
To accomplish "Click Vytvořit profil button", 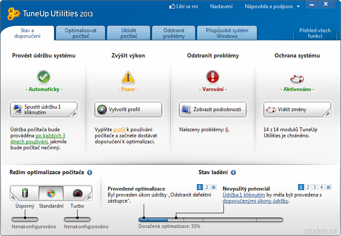I will tap(128, 109).
